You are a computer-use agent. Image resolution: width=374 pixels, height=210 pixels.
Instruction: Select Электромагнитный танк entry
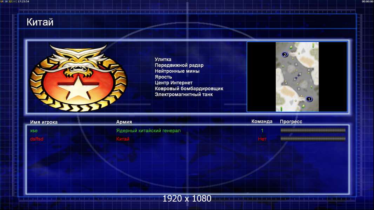click(x=183, y=94)
